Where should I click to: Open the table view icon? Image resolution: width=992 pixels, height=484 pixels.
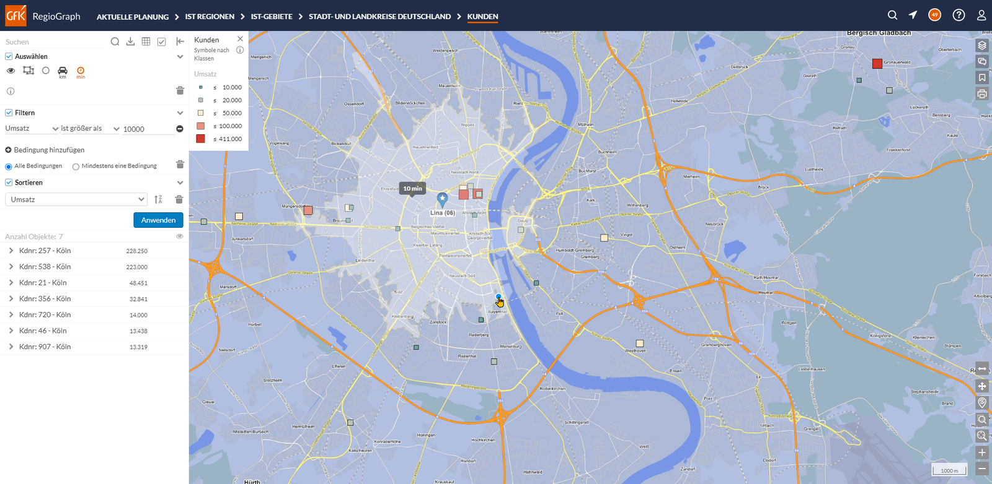click(x=146, y=41)
